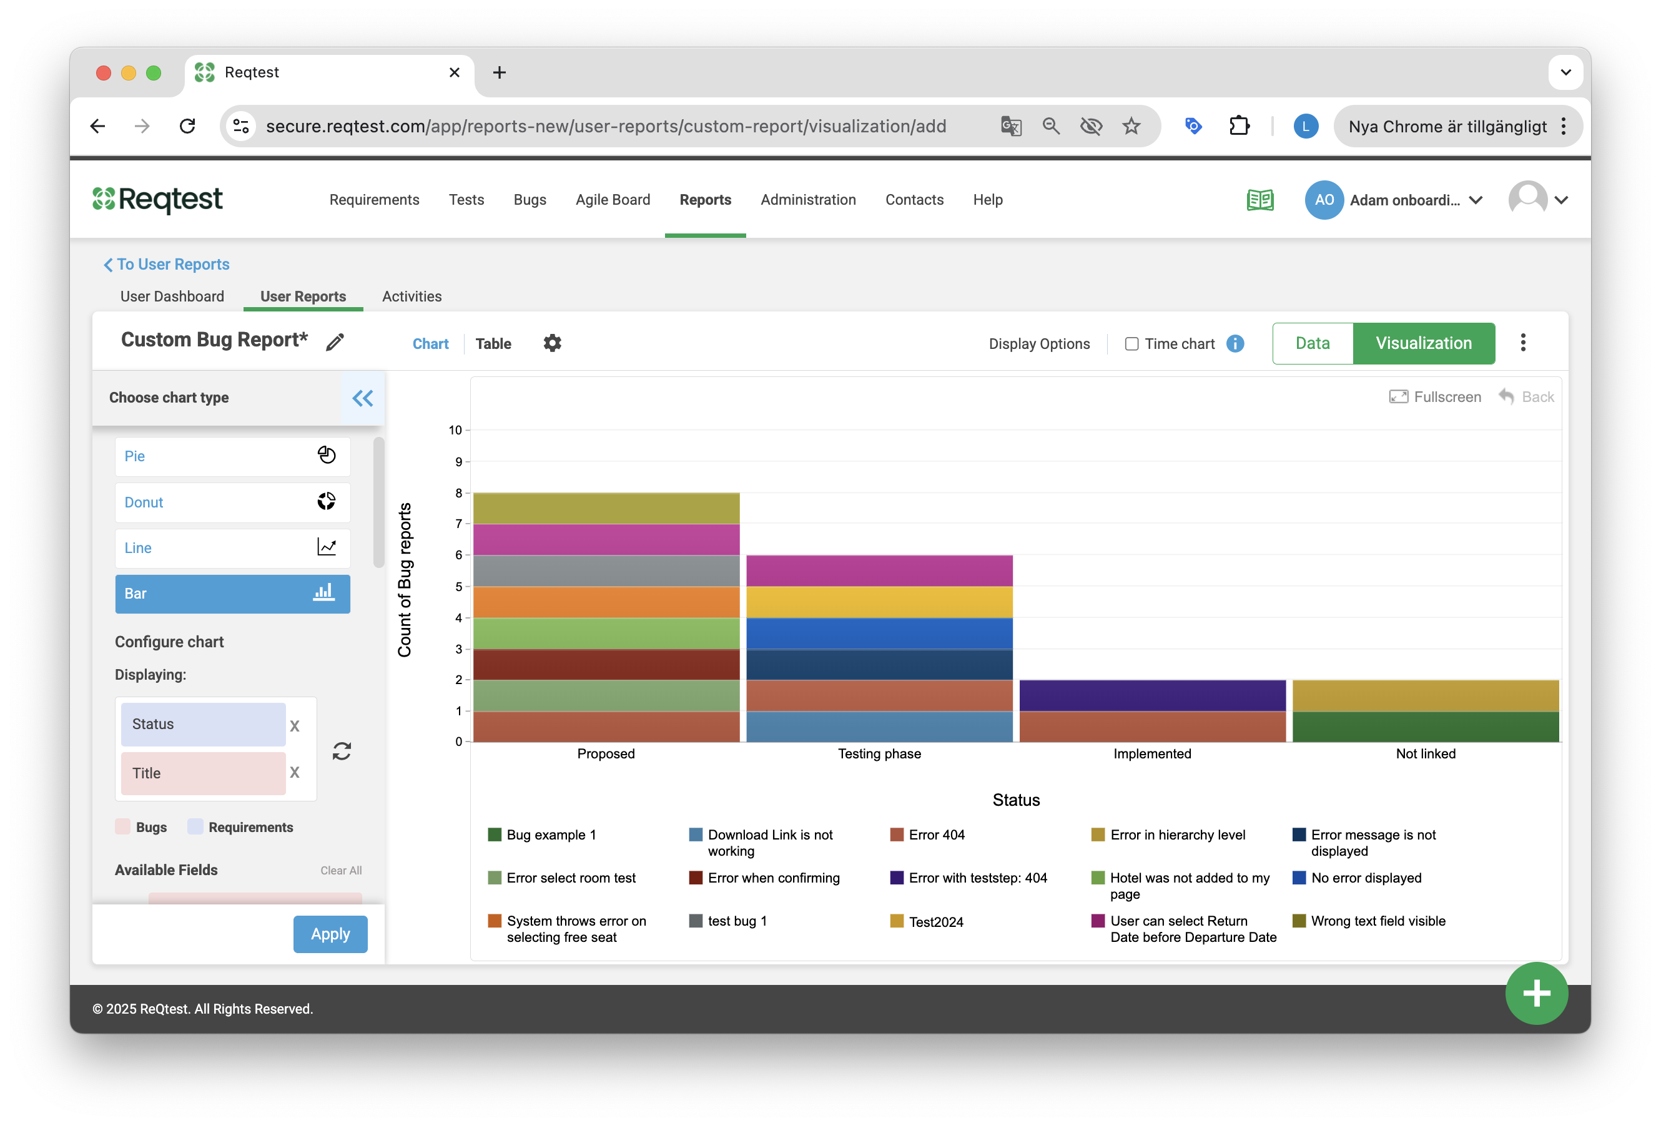Open Chrome three-dot menu
1661x1126 pixels.
point(1564,127)
